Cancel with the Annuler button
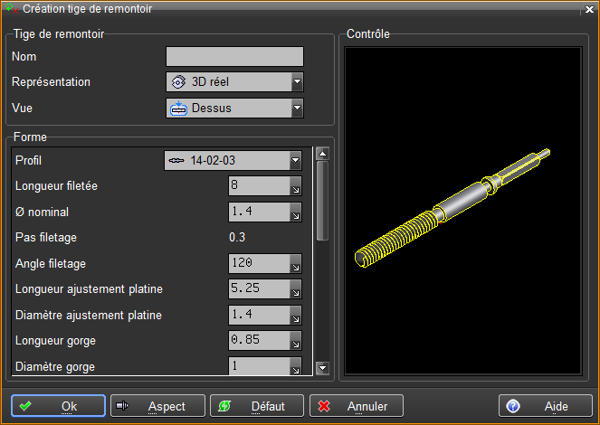 [x=357, y=406]
